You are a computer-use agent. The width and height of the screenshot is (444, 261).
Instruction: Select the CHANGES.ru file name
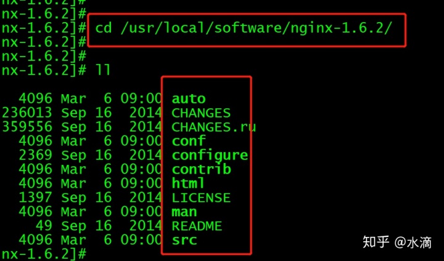click(x=214, y=127)
